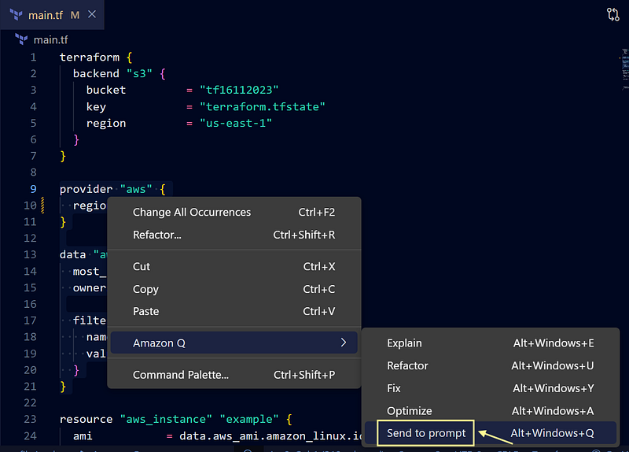Choose Refactor in the Amazon Q submenu
The width and height of the screenshot is (629, 452).
click(490, 365)
